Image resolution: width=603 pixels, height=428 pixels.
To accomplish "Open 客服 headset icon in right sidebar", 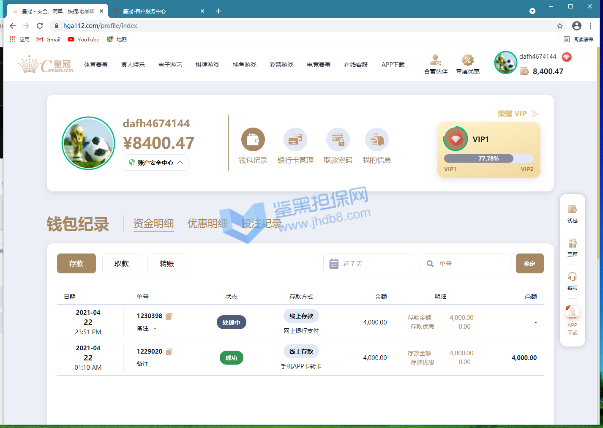I will (572, 281).
